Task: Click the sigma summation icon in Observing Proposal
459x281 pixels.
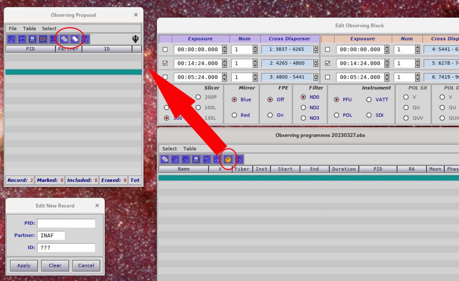Action: tap(53, 39)
